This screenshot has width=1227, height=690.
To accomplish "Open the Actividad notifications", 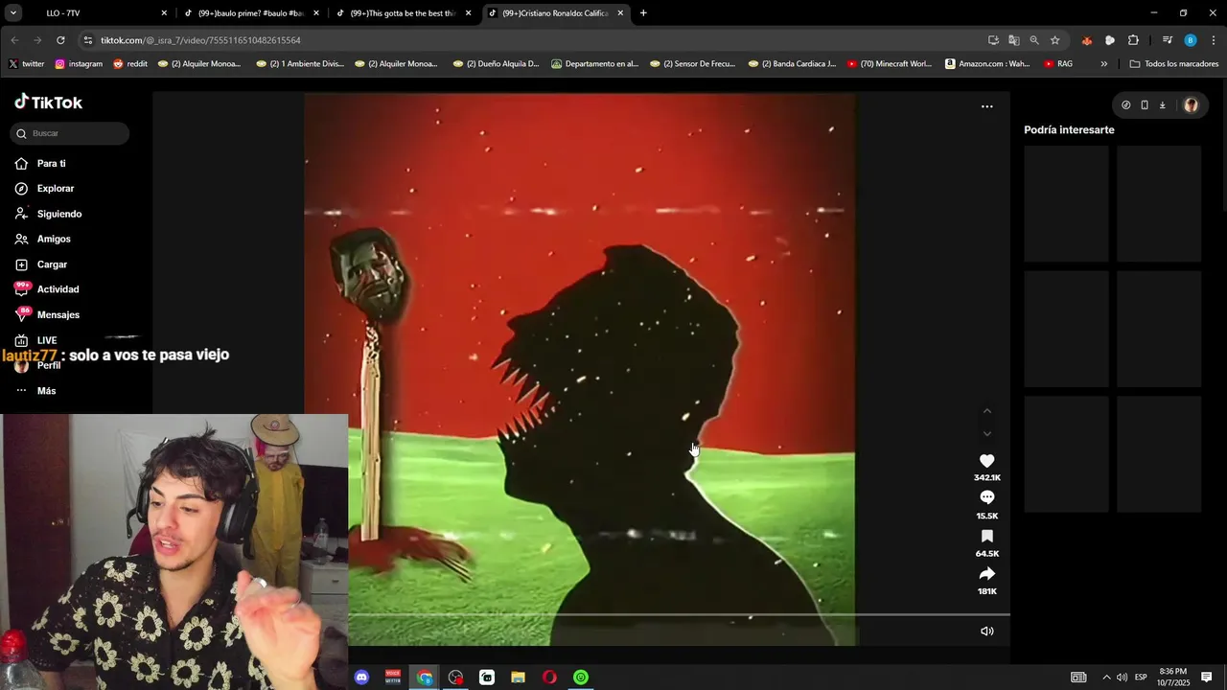I will (x=48, y=289).
